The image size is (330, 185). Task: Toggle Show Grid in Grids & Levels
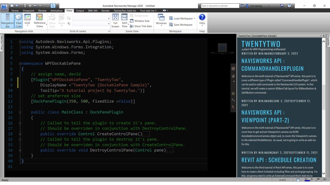point(52,21)
